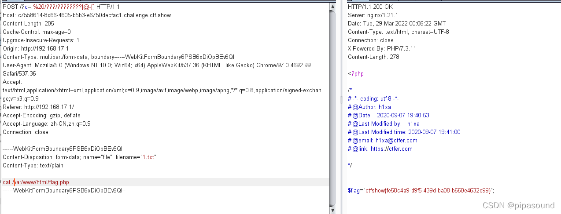Click the Accept-Language: zh-CN header
The image size is (561, 214).
pyautogui.click(x=47, y=124)
